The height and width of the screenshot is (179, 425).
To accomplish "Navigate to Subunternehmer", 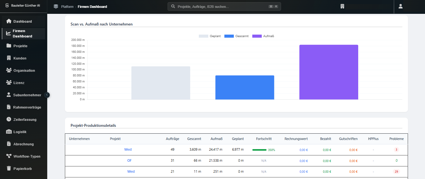I will (x=24, y=95).
